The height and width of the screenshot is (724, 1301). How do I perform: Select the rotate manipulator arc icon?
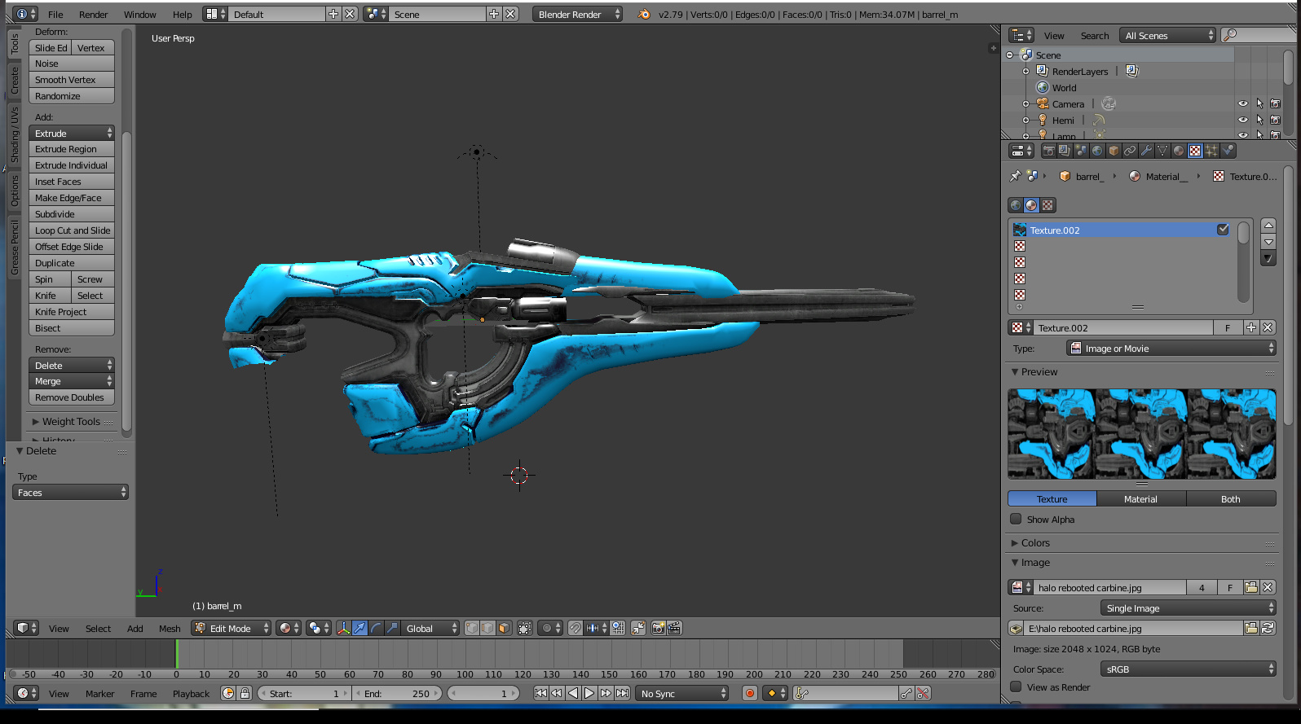click(376, 628)
